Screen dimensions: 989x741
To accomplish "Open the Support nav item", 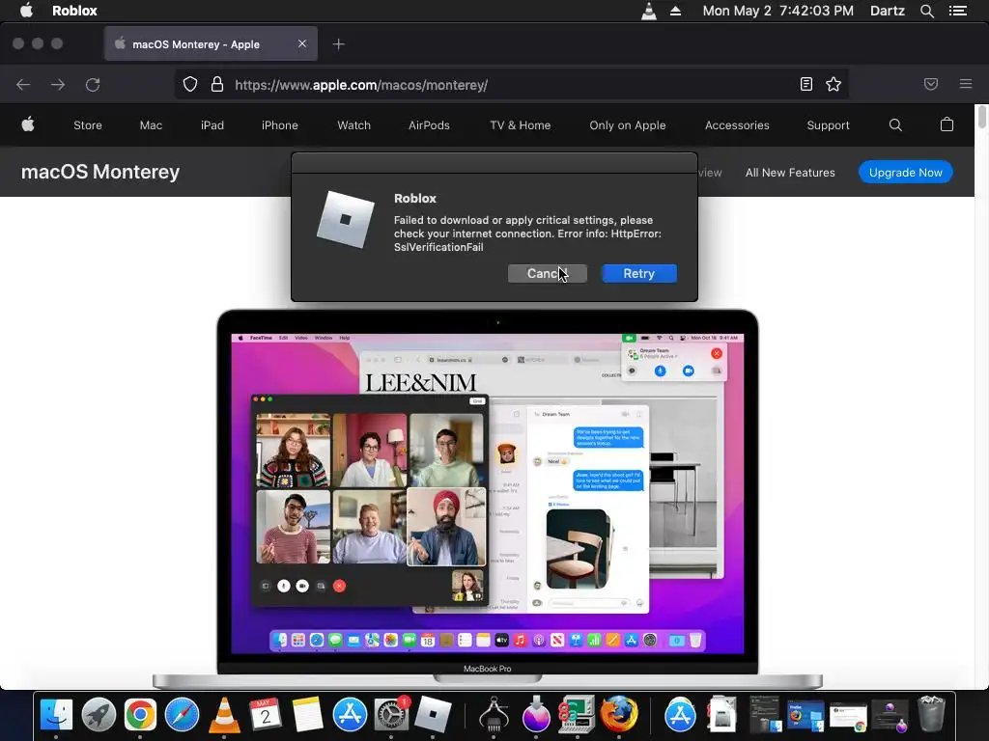I will click(828, 125).
